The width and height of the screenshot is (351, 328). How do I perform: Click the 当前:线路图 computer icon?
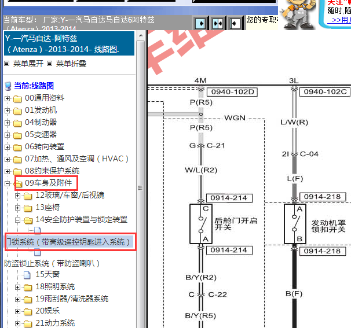pyautogui.click(x=8, y=86)
